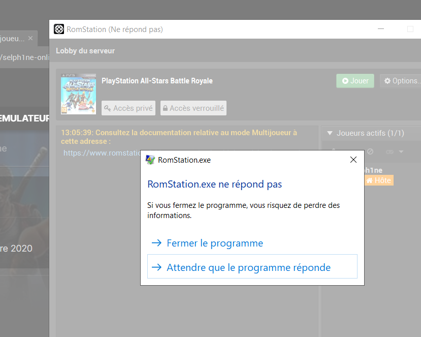Close the browser tab behind RomStation

click(x=30, y=38)
